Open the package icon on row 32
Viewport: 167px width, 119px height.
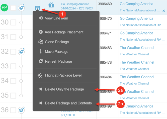(21, 52)
